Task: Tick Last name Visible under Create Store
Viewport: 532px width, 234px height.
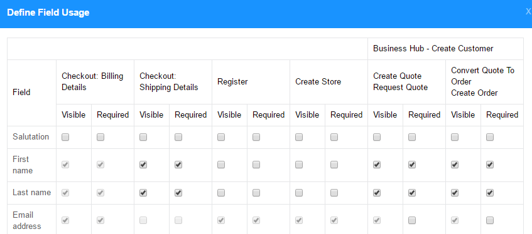Action: [x=299, y=193]
